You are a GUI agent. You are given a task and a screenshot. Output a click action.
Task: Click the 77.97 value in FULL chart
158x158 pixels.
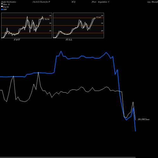tap(99, 17)
